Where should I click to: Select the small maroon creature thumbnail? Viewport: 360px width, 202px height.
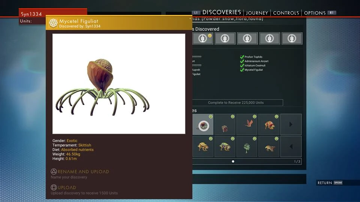pyautogui.click(x=225, y=124)
